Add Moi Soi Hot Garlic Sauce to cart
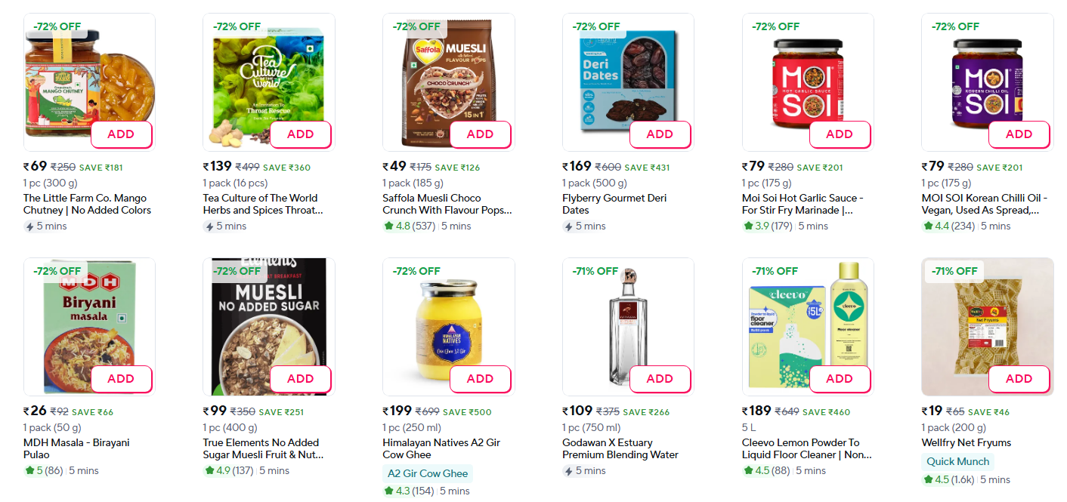 (839, 134)
